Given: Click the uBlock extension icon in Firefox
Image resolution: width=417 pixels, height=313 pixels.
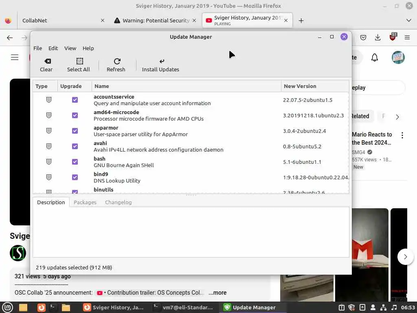Looking at the screenshot, I should click(x=393, y=37).
